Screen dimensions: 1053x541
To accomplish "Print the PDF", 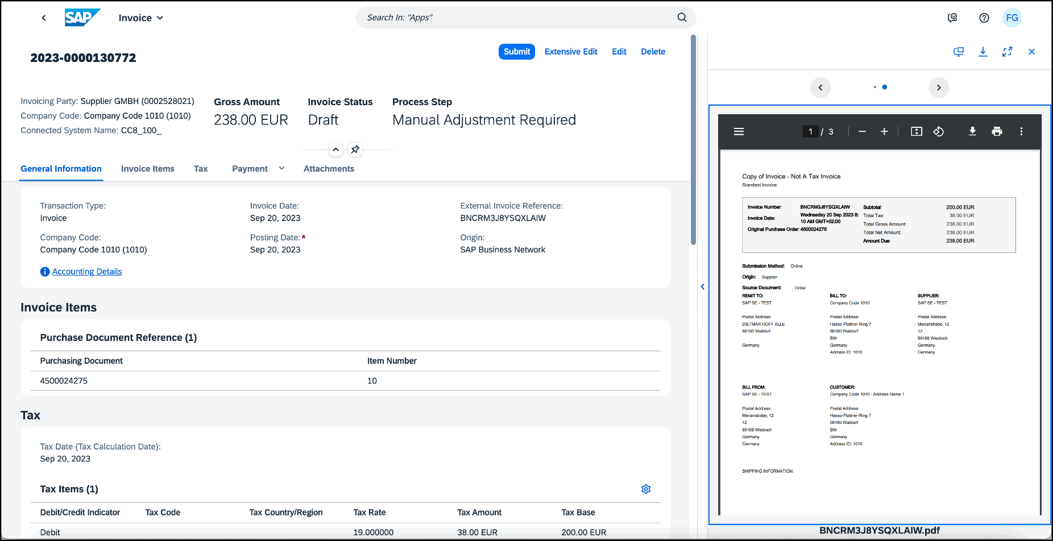I will click(x=997, y=131).
